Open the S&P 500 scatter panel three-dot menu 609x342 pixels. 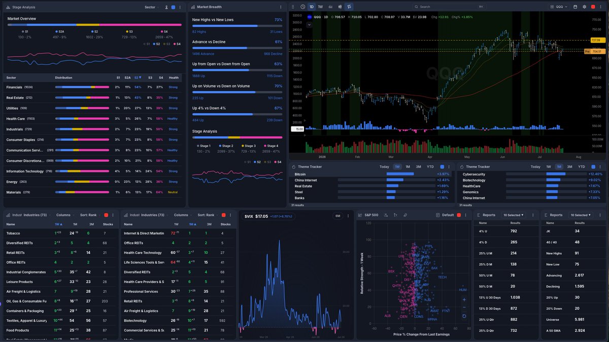click(x=467, y=215)
